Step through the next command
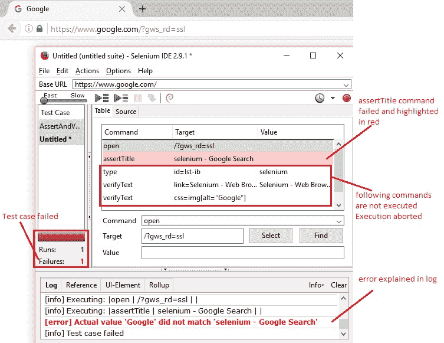The width and height of the screenshot is (444, 343). [x=152, y=98]
